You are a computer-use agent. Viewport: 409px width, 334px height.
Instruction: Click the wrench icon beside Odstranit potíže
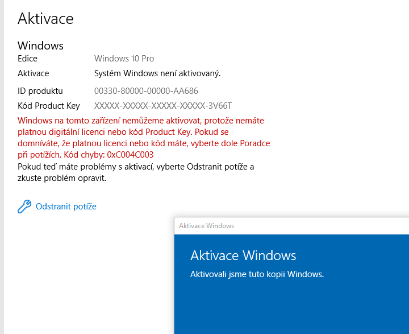24,207
